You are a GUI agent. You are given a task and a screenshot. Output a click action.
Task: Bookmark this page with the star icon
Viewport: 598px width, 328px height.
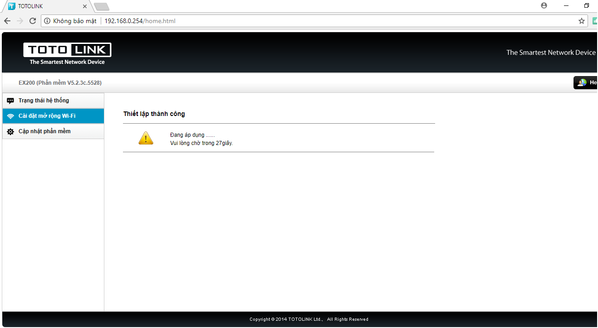(x=581, y=21)
